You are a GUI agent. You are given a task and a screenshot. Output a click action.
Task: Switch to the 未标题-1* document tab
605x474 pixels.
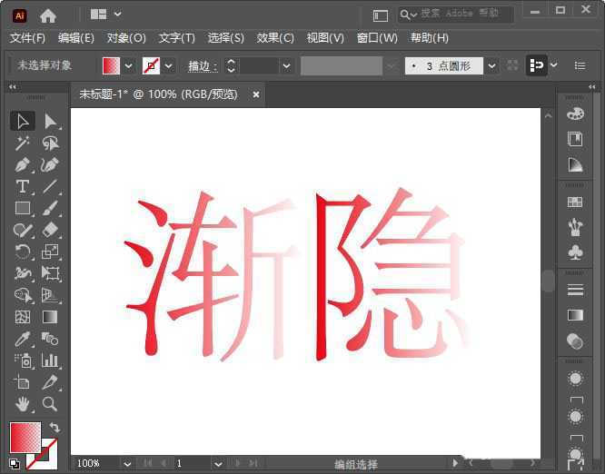(x=158, y=94)
